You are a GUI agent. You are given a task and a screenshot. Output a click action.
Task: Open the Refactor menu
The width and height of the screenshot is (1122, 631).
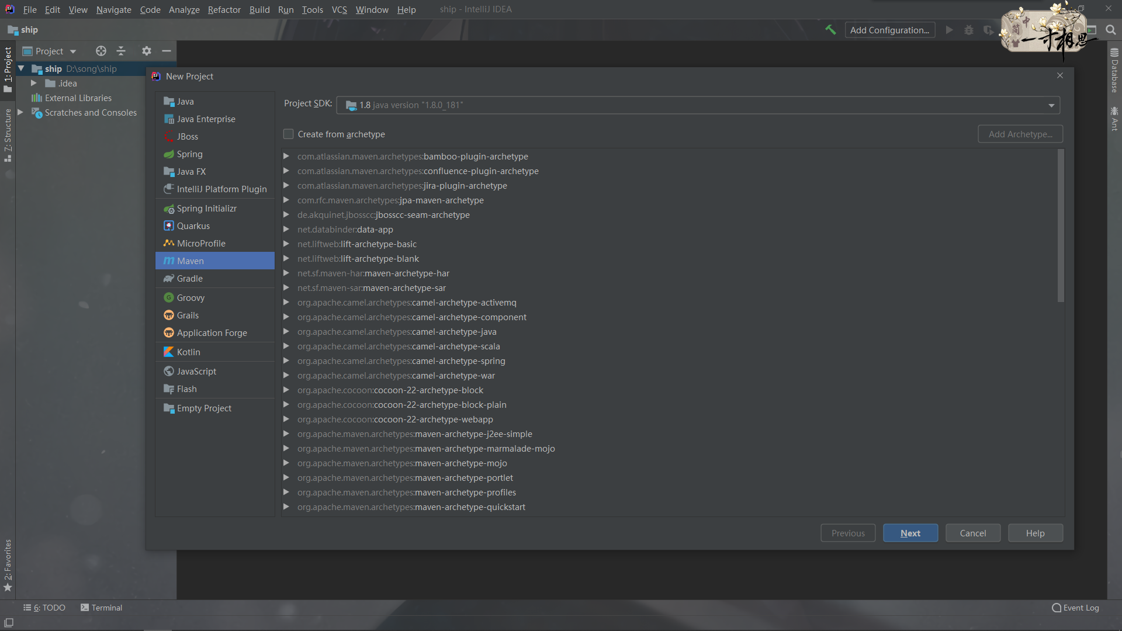(224, 9)
